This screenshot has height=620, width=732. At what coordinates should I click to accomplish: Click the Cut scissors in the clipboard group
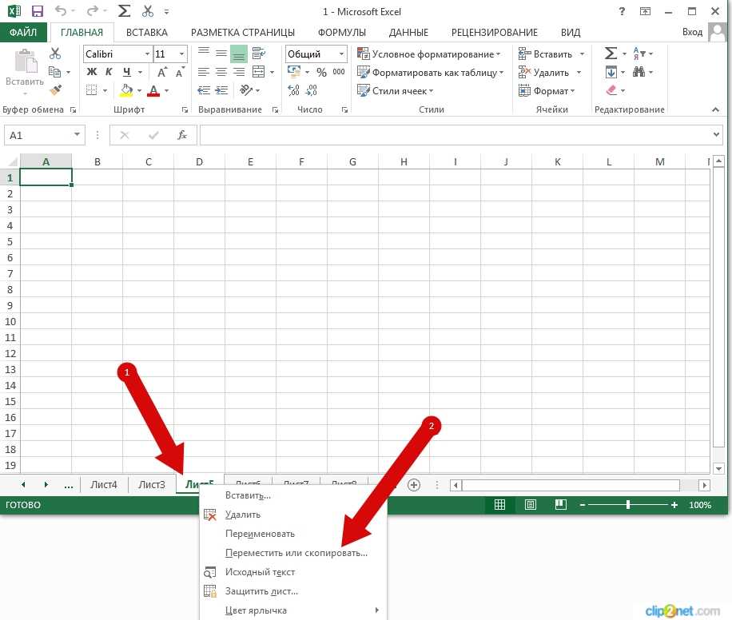(x=55, y=54)
